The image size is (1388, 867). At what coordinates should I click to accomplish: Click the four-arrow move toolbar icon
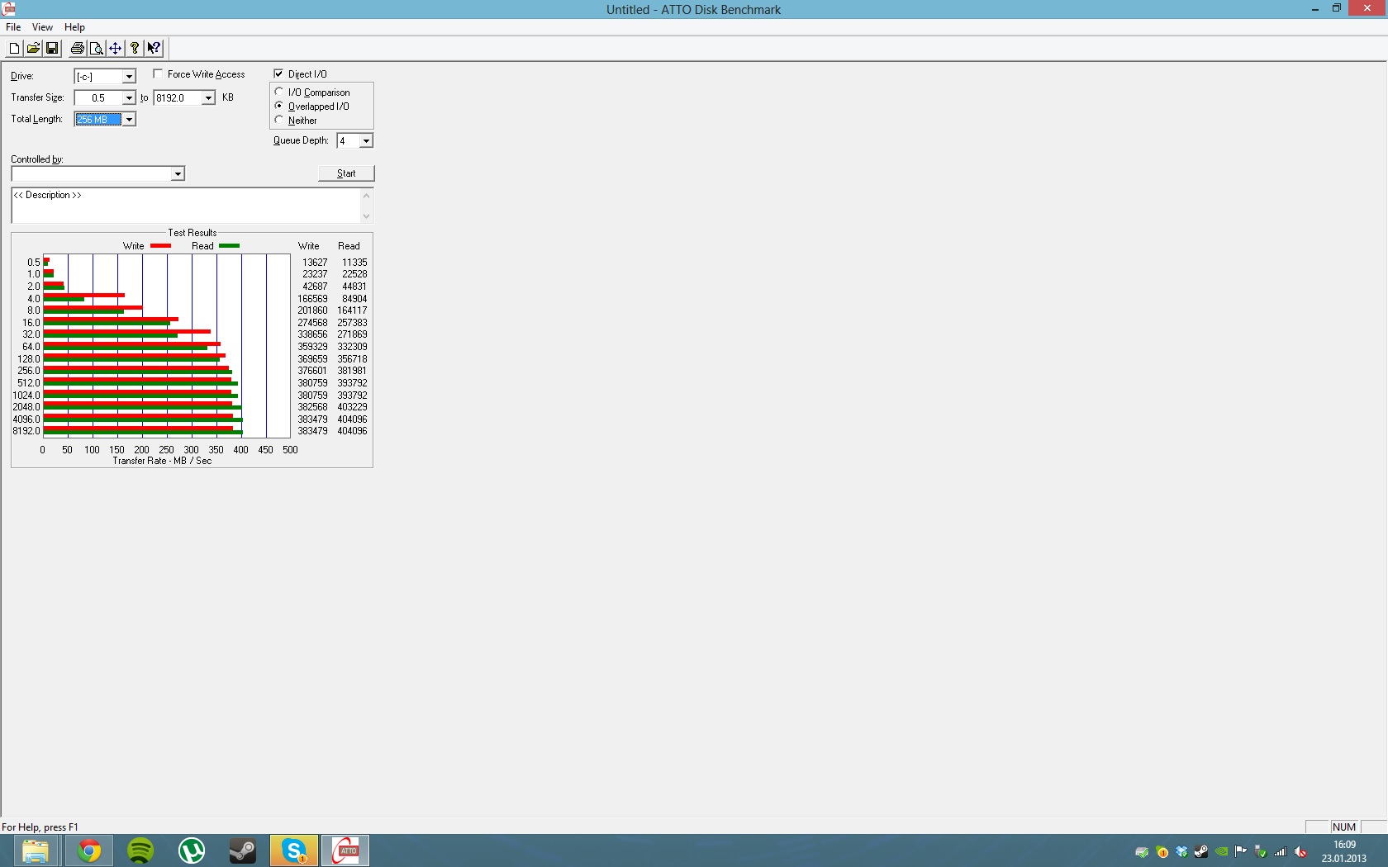[115, 49]
